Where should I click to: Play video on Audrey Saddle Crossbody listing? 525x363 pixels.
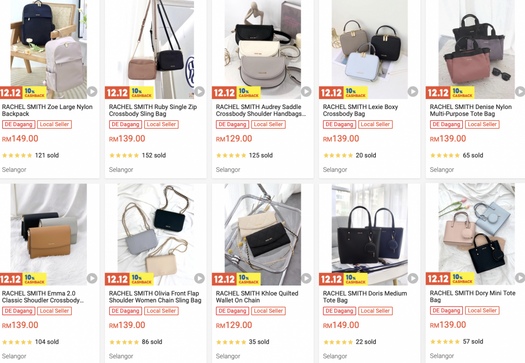click(306, 92)
